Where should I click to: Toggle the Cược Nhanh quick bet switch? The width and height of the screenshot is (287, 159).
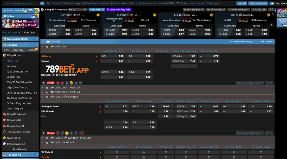coord(272,3)
